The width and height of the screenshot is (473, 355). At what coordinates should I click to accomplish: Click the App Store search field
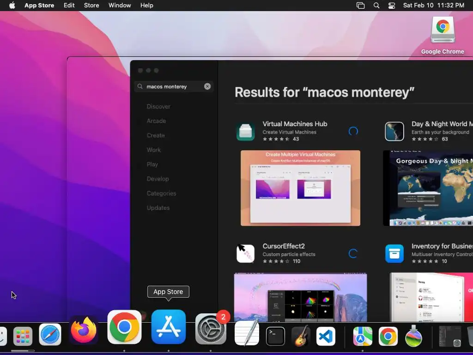pos(174,86)
